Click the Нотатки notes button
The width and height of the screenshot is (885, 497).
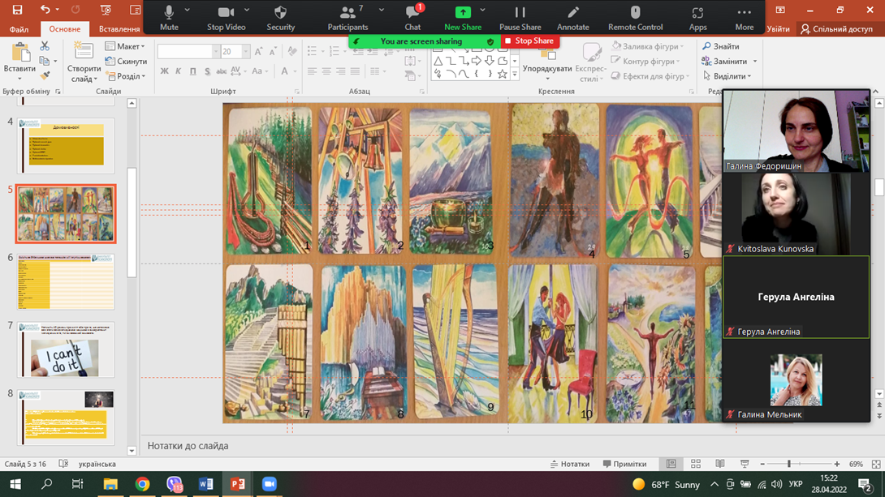point(570,464)
